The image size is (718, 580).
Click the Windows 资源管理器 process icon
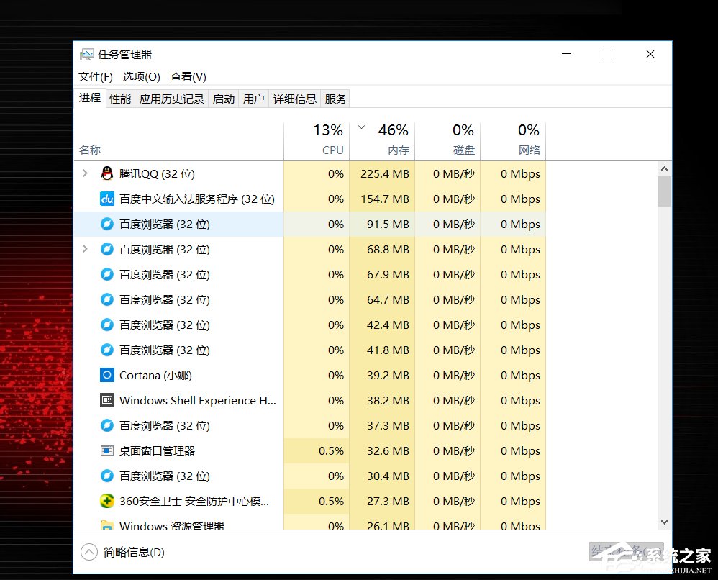106,525
